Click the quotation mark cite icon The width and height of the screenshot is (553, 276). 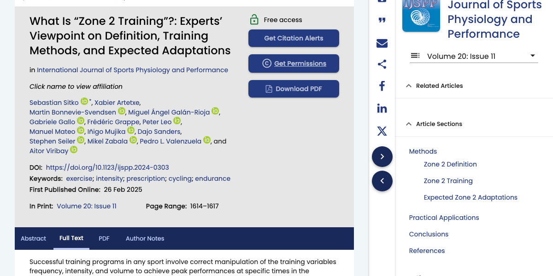[x=382, y=21]
